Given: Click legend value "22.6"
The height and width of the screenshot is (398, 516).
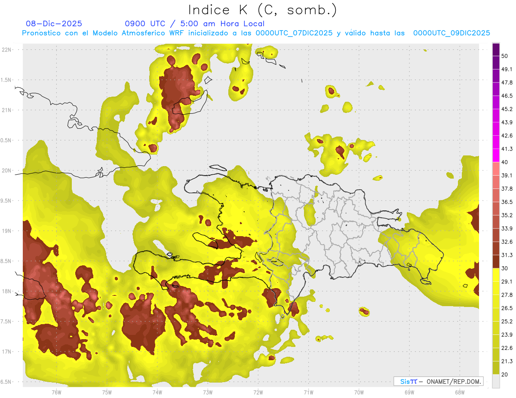Looking at the screenshot, I should [507, 348].
